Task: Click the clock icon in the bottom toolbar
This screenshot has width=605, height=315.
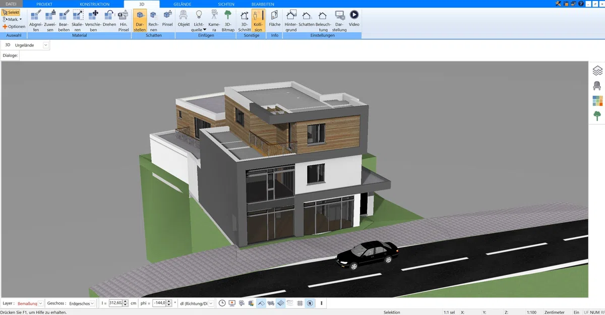Action: (x=222, y=303)
